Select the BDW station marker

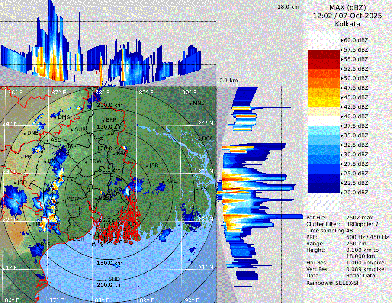tap(86, 162)
